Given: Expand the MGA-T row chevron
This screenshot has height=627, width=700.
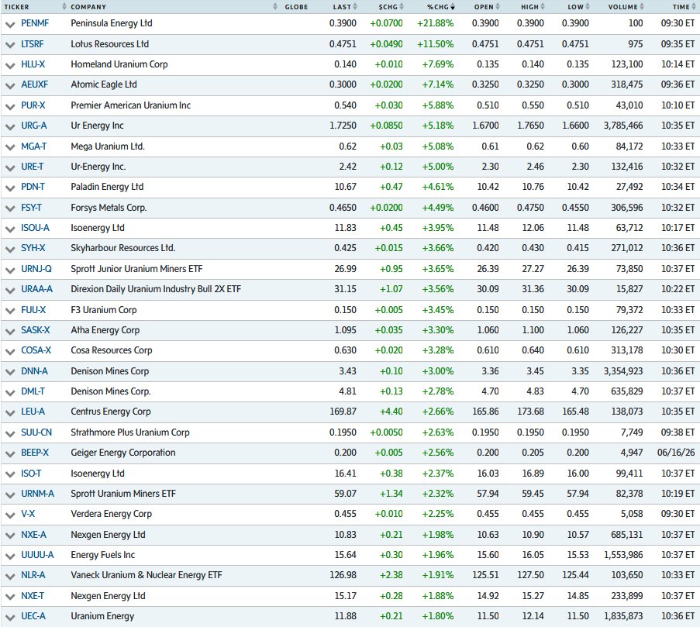Looking at the screenshot, I should [10, 147].
